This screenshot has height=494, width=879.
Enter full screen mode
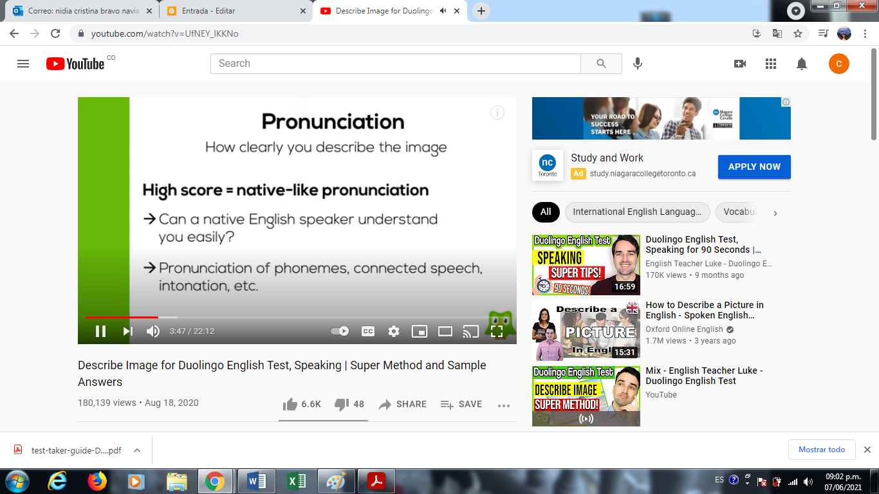pos(497,331)
